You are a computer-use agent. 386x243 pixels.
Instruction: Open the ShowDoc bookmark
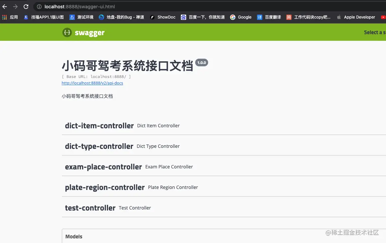point(163,17)
